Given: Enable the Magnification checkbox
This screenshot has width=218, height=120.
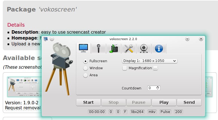Looking at the screenshot, I should (125, 68).
